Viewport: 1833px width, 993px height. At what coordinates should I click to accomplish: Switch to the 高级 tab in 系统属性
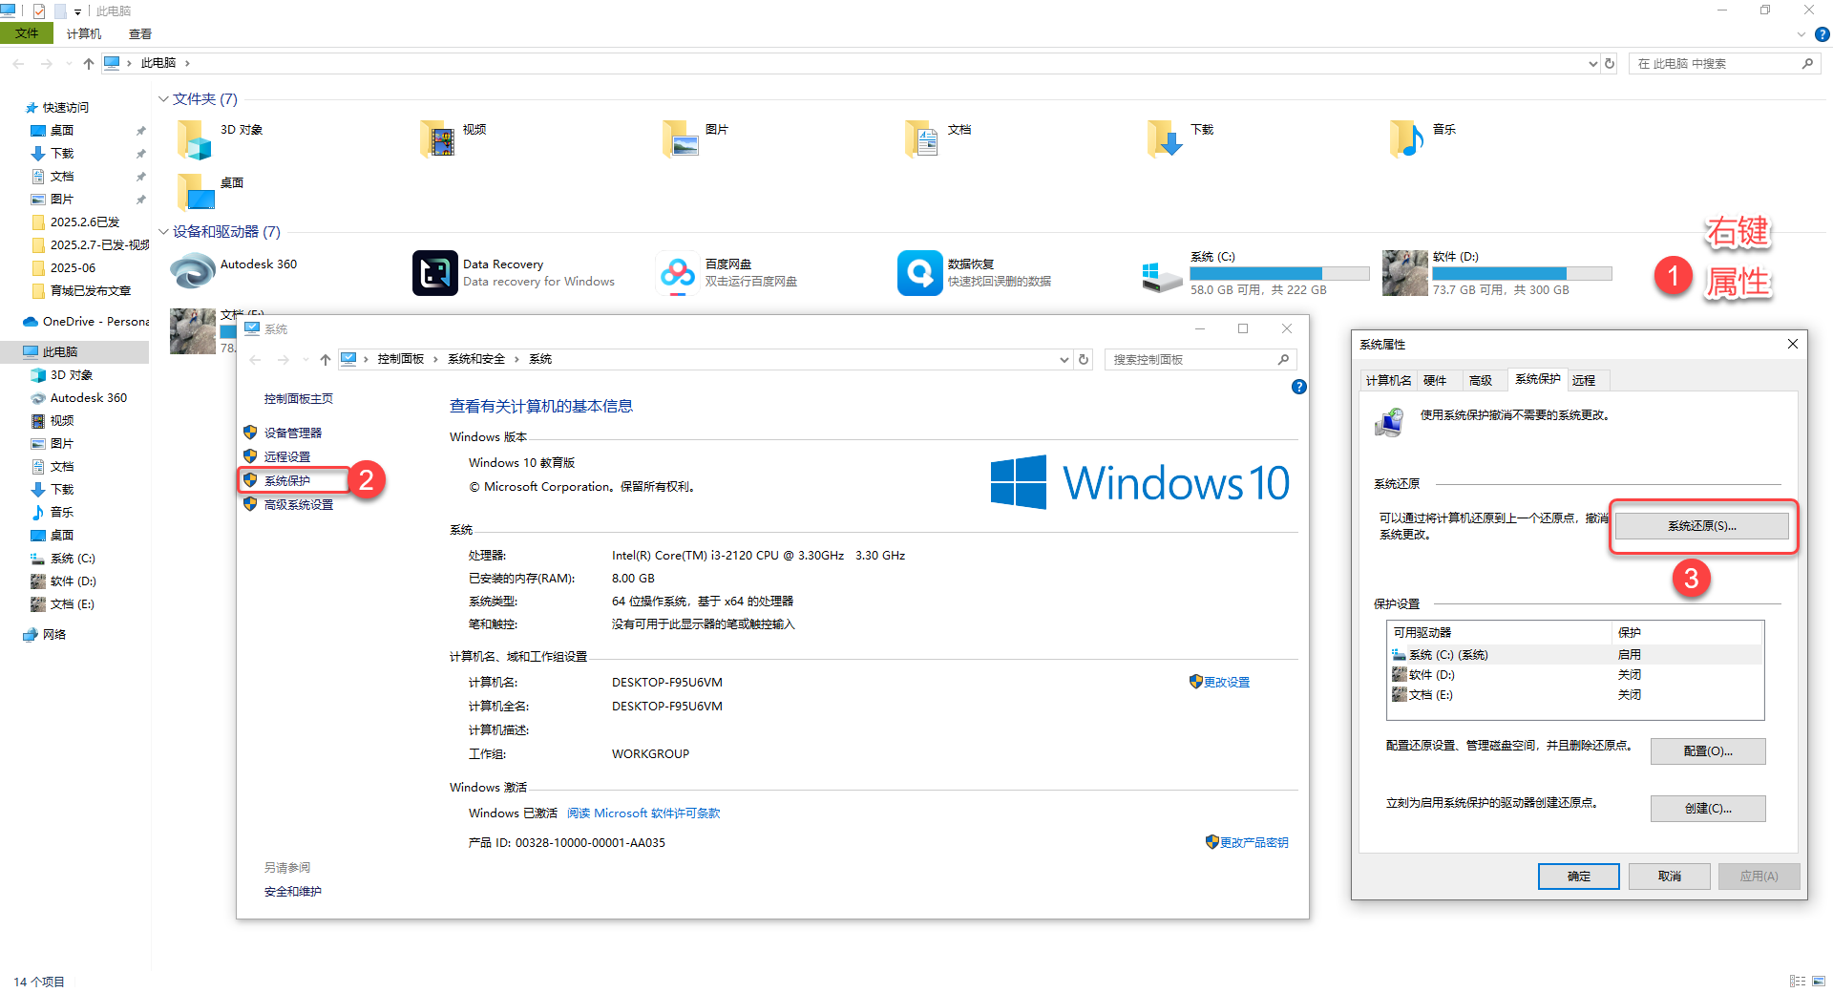[x=1480, y=380]
